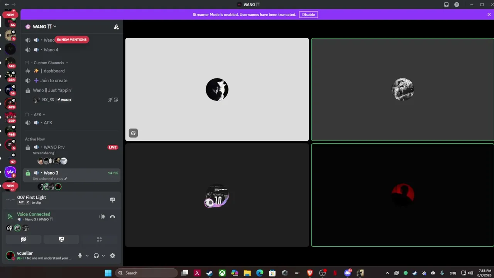
Task: Select the top-right green-bordered video tile
Action: [403, 90]
